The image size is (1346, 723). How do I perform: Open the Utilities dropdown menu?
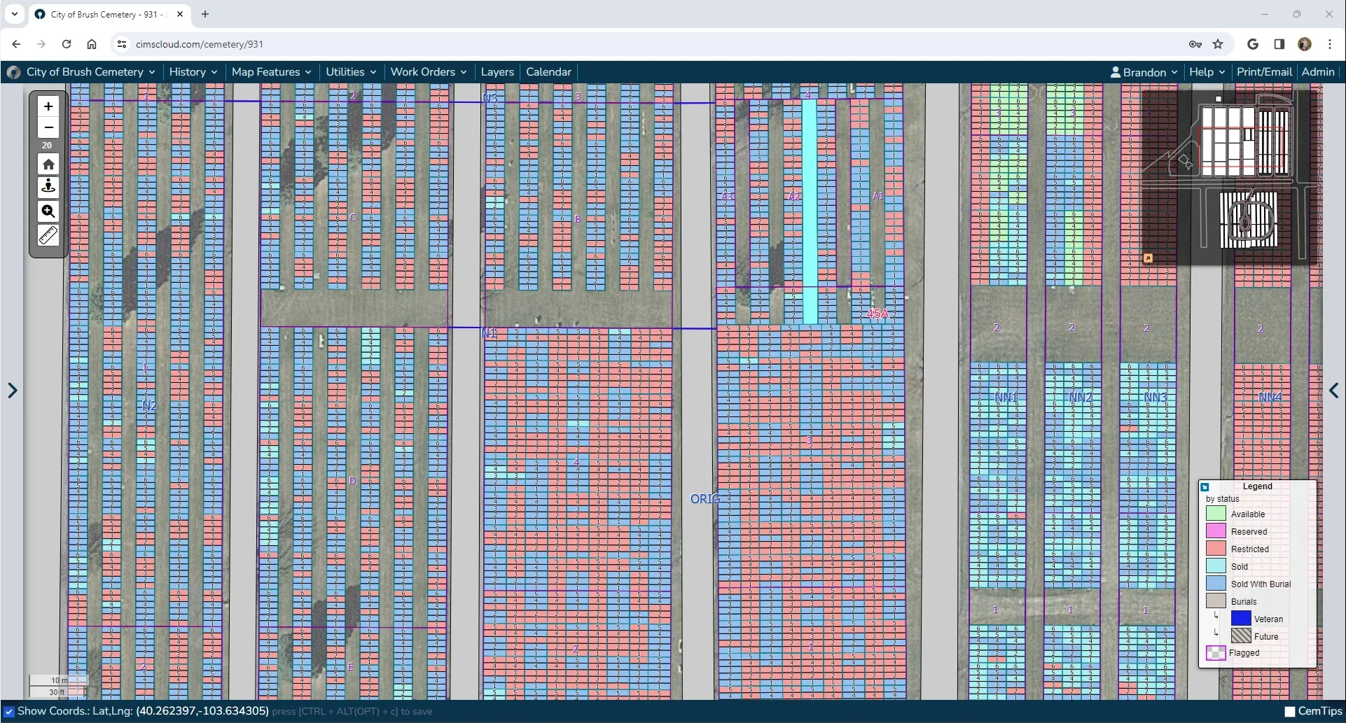coord(351,72)
